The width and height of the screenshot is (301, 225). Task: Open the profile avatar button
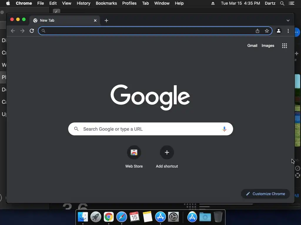point(279,31)
